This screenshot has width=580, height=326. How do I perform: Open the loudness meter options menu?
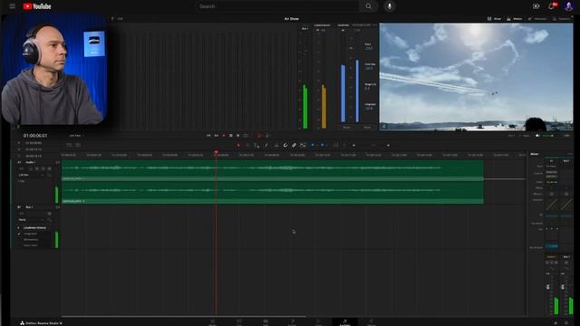[x=374, y=25]
